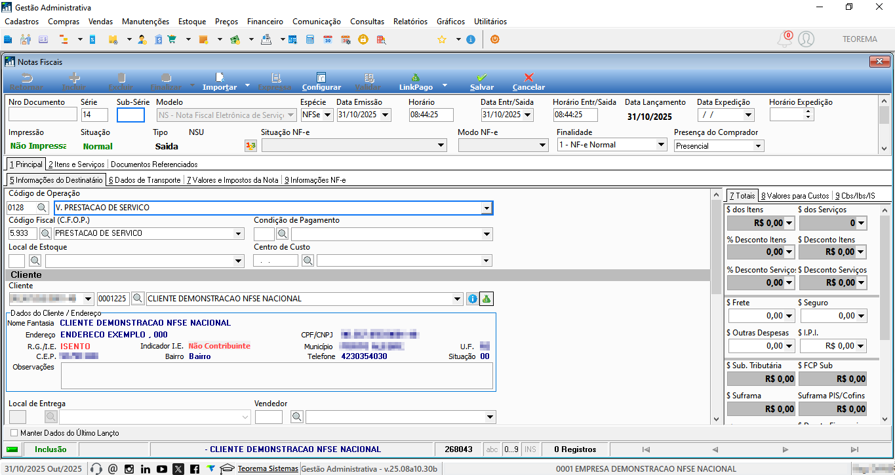Open the Vendas menu
The image size is (895, 475).
100,22
